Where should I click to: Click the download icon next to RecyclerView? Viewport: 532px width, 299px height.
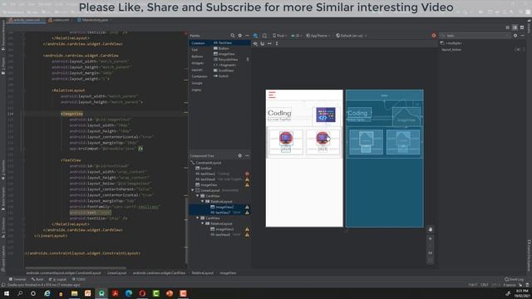(x=248, y=59)
